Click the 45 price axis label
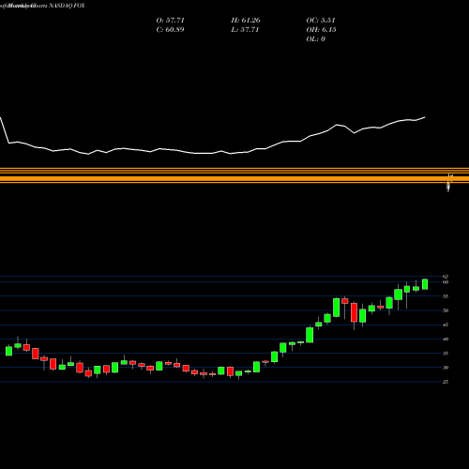 pos(446,325)
